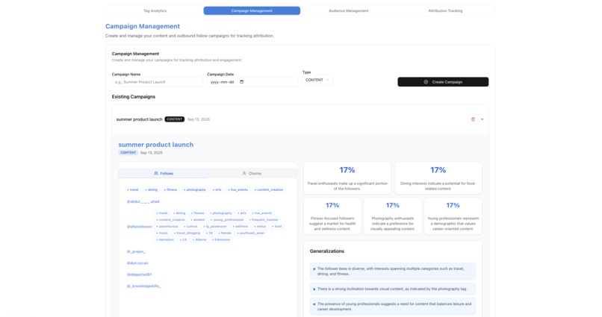602x317 pixels.
Task: Click the Existing Campaigns heading
Action: click(x=133, y=97)
